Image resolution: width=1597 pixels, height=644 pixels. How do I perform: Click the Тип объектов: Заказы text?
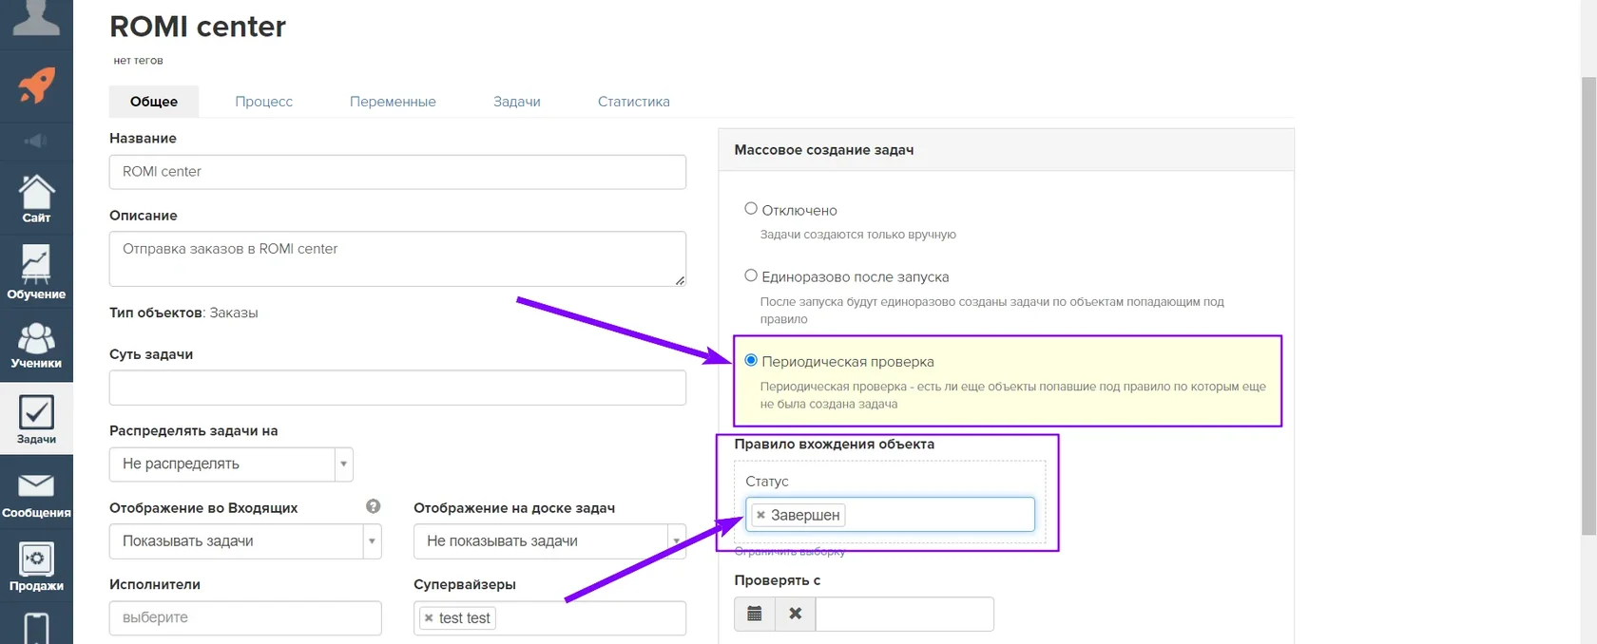click(183, 313)
